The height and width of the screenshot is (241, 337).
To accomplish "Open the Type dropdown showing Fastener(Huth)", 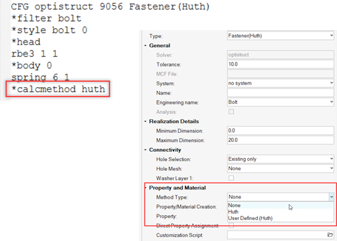I will (280, 36).
